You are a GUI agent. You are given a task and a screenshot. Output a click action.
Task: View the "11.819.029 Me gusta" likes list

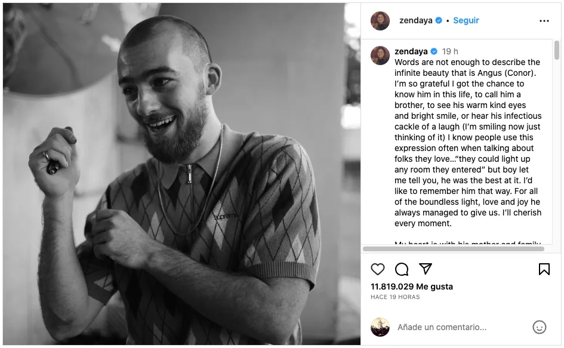point(412,287)
